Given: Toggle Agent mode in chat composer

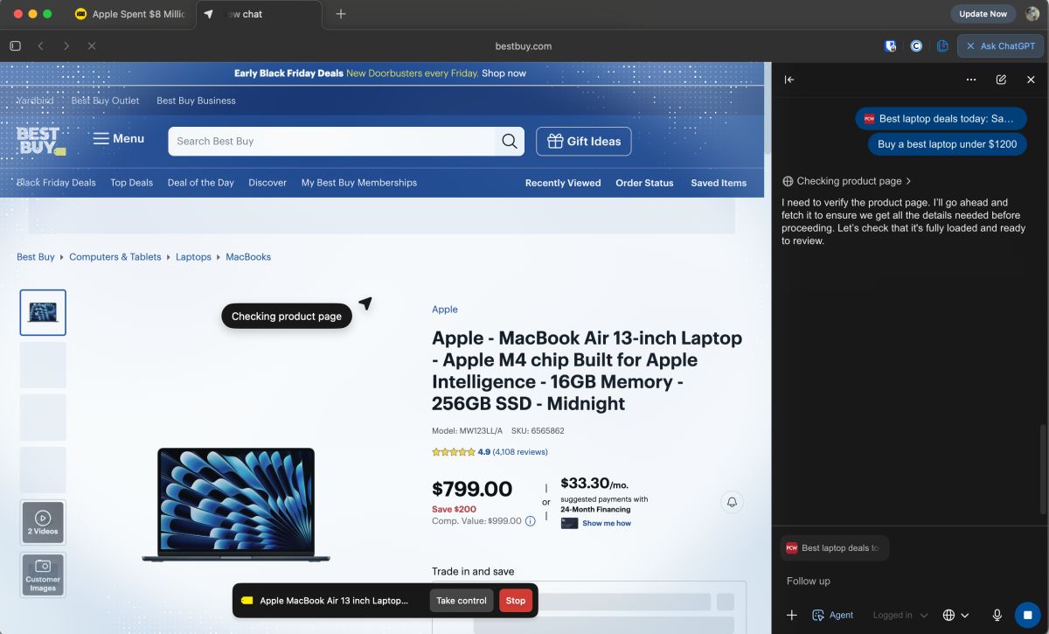Looking at the screenshot, I should (x=832, y=616).
